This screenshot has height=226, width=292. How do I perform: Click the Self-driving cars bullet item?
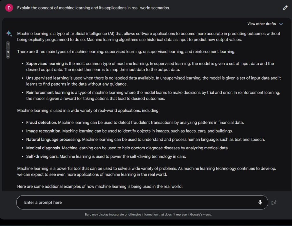click(106, 156)
